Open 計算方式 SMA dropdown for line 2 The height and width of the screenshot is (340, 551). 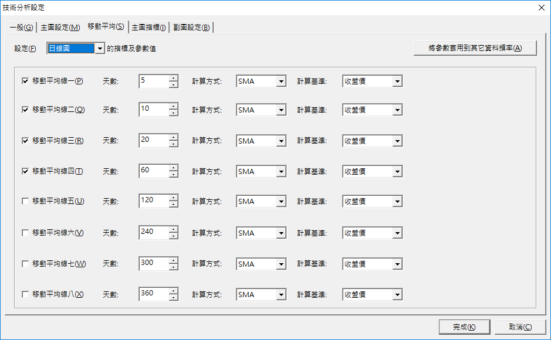(281, 110)
